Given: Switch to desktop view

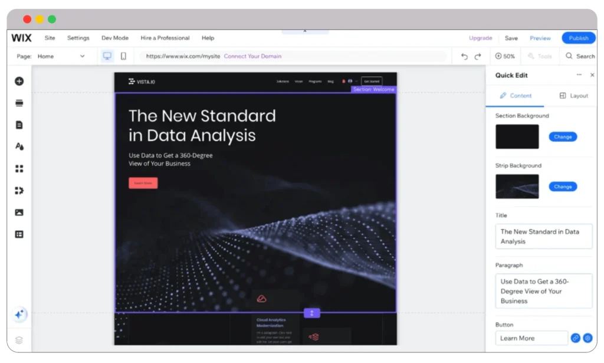Looking at the screenshot, I should 107,56.
